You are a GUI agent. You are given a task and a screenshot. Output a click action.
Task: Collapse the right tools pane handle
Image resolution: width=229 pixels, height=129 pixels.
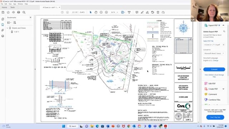[200, 69]
